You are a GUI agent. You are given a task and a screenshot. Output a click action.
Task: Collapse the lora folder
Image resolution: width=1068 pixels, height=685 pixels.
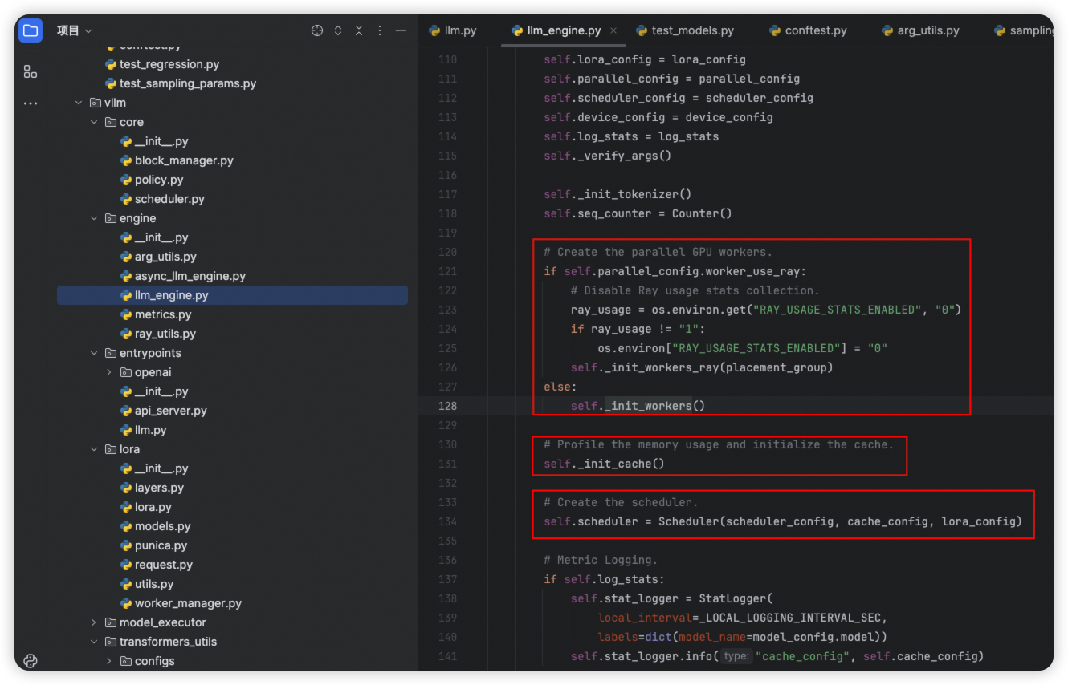click(x=94, y=449)
